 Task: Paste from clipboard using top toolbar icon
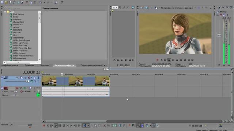click(35, 3)
